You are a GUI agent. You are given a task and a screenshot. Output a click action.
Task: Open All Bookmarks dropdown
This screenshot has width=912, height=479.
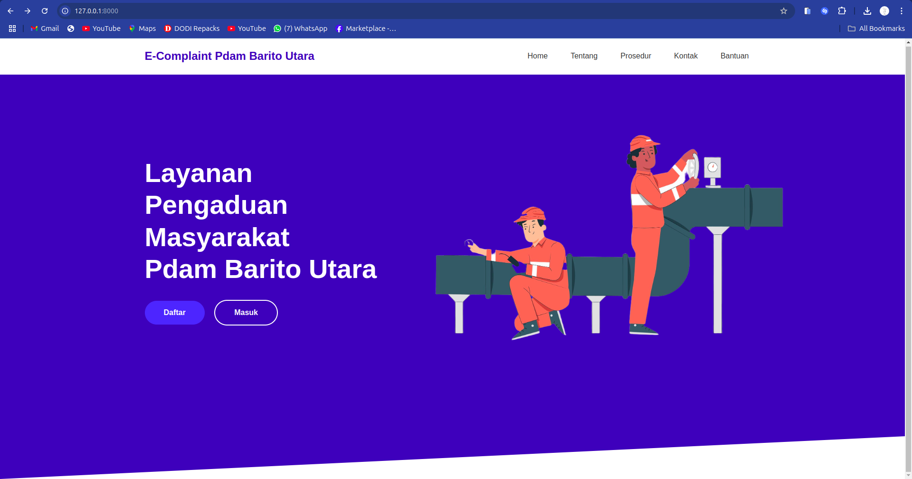click(876, 28)
